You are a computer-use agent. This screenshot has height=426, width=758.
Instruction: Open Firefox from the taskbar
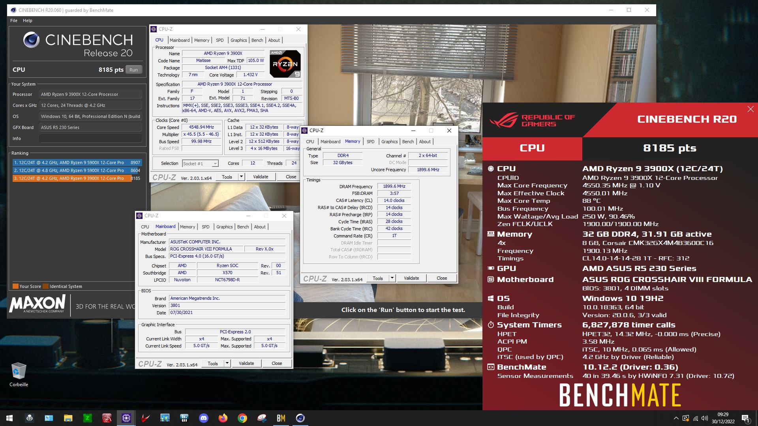[x=223, y=418]
